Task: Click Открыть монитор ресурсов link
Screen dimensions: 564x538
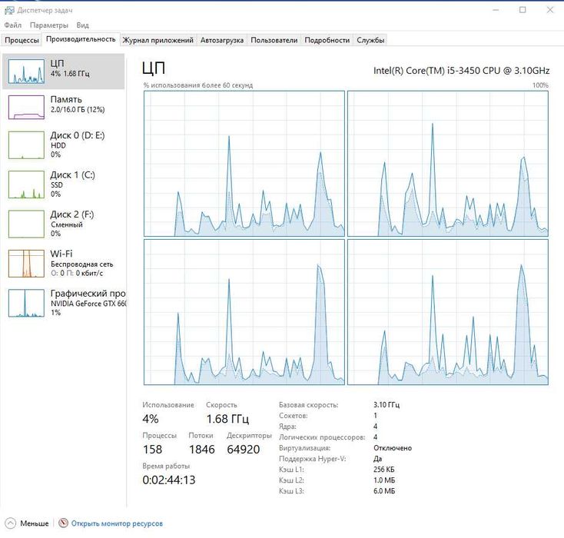Action: point(117,523)
